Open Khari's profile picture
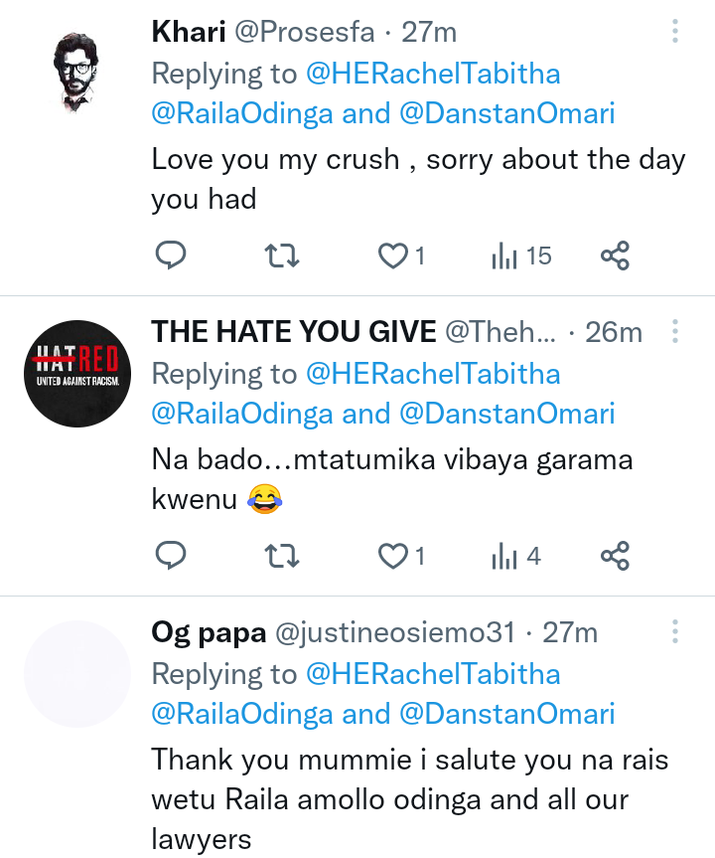715x858 pixels. pyautogui.click(x=76, y=73)
